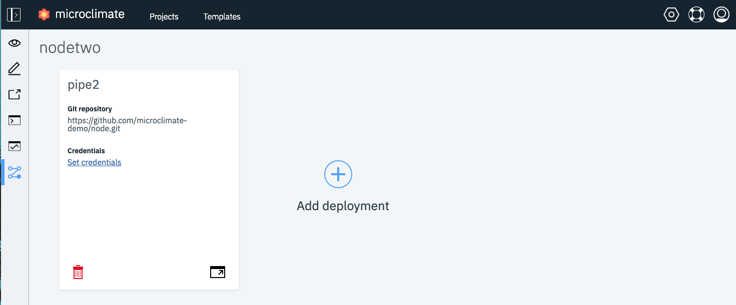Click the Add deployment text label
Viewport: 736px width, 305px height.
(x=343, y=206)
